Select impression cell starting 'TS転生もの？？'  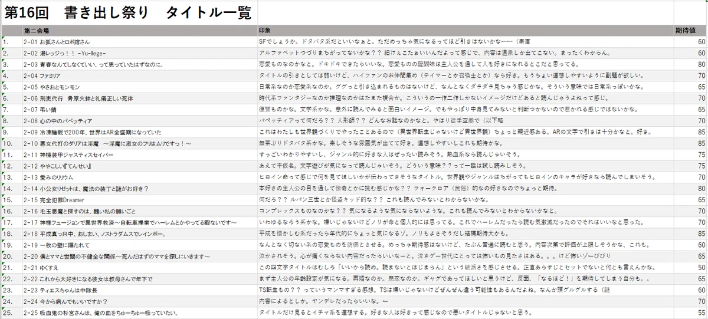466,290
